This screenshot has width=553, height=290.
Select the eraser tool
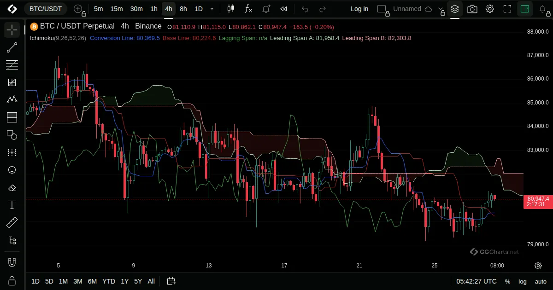tap(12, 187)
